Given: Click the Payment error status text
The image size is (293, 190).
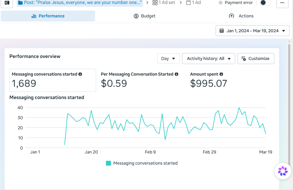Looking at the screenshot, I should coord(239,3).
